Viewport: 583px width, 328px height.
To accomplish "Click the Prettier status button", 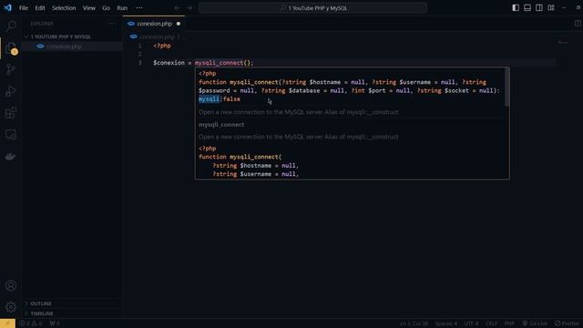I will pos(567,323).
